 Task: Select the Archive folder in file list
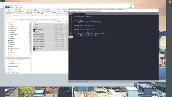[37, 24]
